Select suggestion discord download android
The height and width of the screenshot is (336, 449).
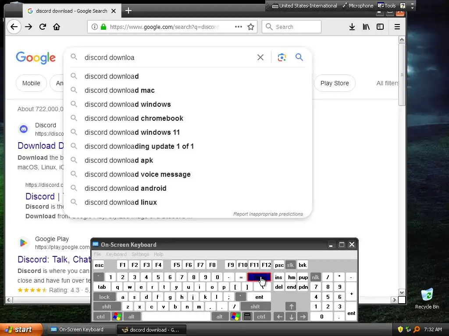[188, 188]
